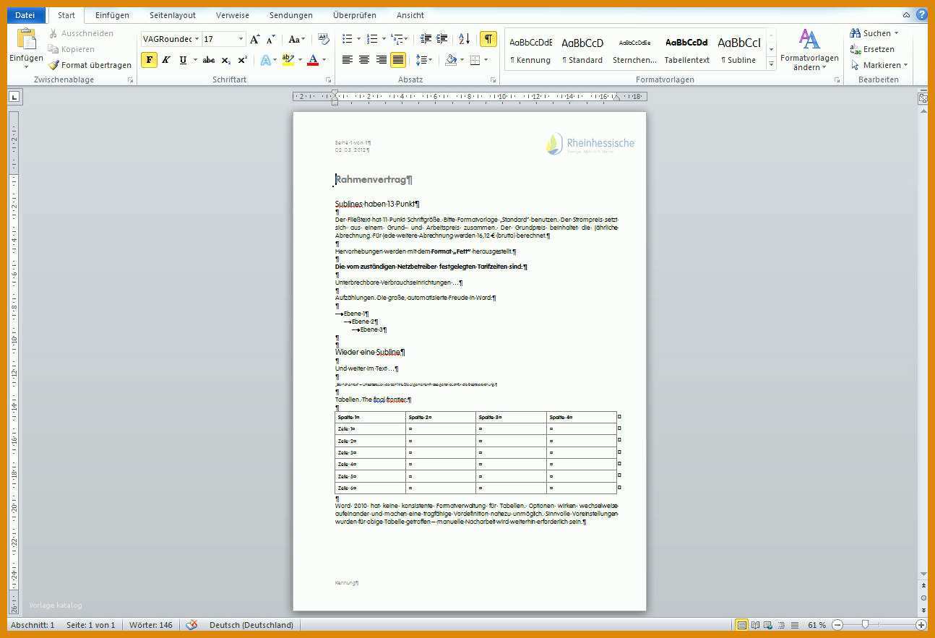
Task: Click font color red A button
Action: [313, 60]
